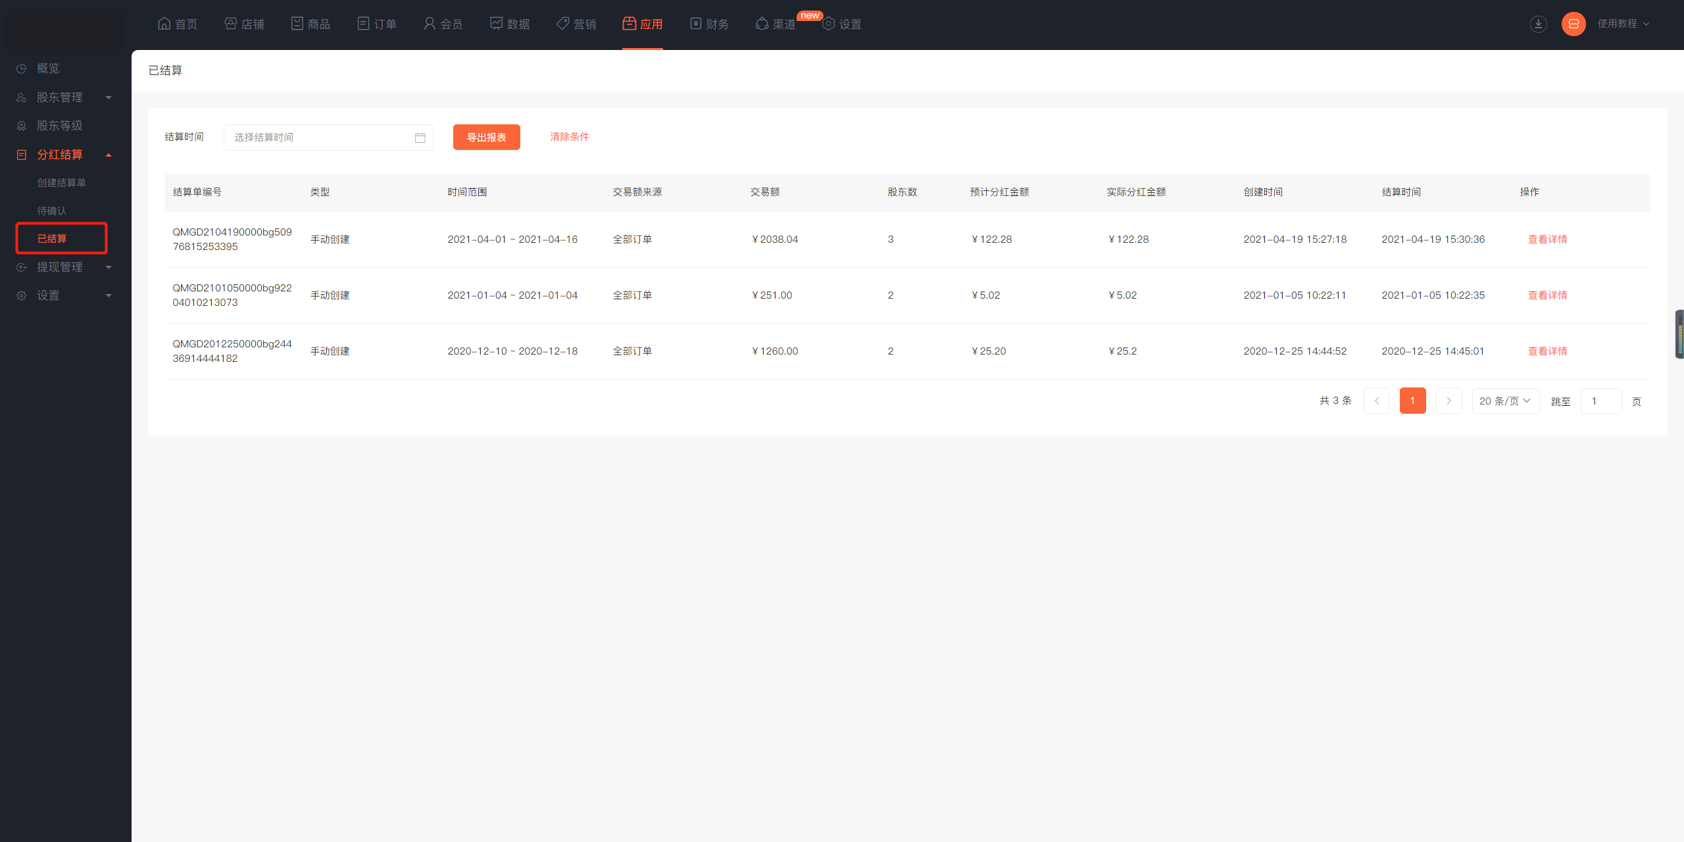The height and width of the screenshot is (842, 1684).
Task: Click transaction amount ￥2038.04
Action: (x=774, y=239)
